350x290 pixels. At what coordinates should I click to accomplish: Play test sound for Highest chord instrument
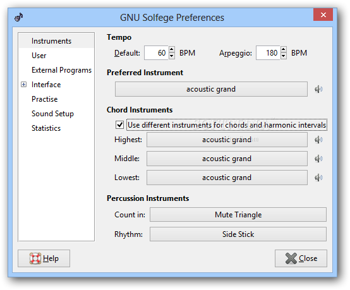click(x=318, y=140)
